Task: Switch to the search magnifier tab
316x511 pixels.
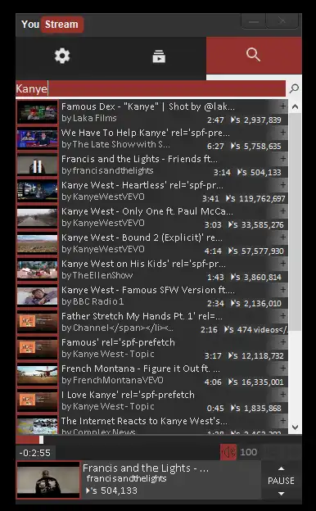Action: 254,56
